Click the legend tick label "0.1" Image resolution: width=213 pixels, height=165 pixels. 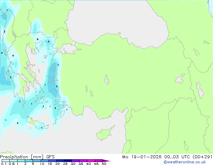(x=4, y=164)
